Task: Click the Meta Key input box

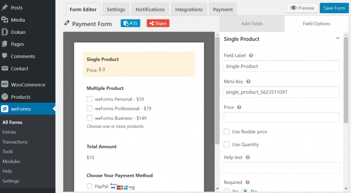Action: tap(281, 92)
